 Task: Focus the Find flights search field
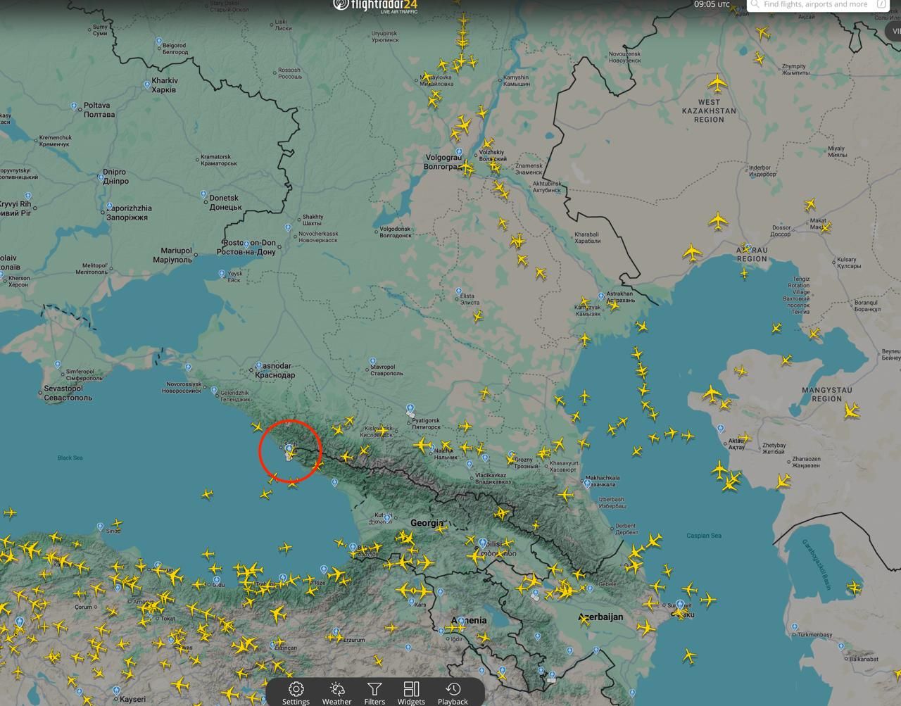(815, 4)
